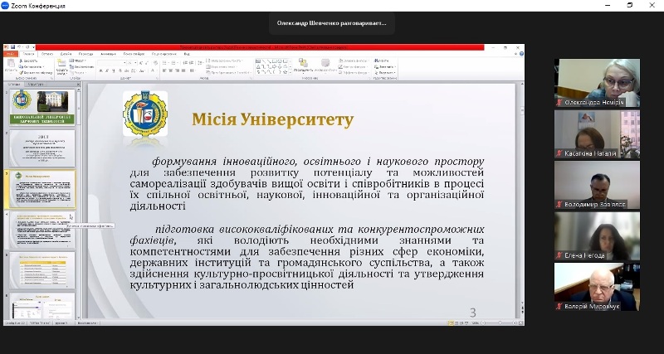Click the Undo arrow in quick access toolbar
This screenshot has height=354, width=664.
coord(19,47)
